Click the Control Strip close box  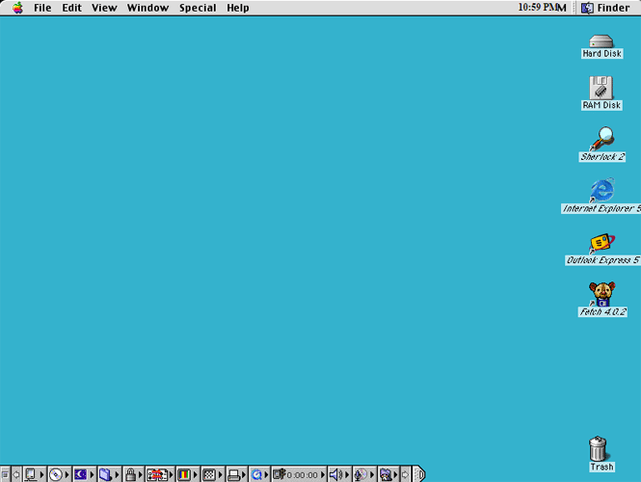[x=5, y=474]
